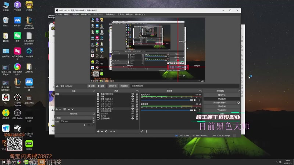
Task: Add a new source with plus icon
Action: click(x=98, y=132)
